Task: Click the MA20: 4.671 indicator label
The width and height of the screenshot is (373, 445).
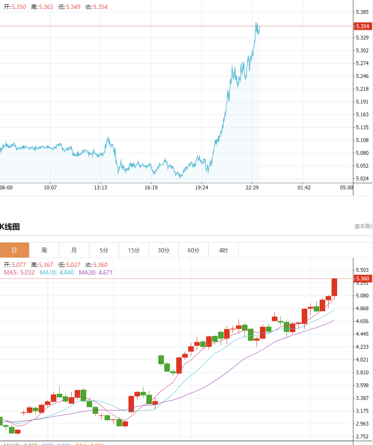Action: click(x=96, y=272)
